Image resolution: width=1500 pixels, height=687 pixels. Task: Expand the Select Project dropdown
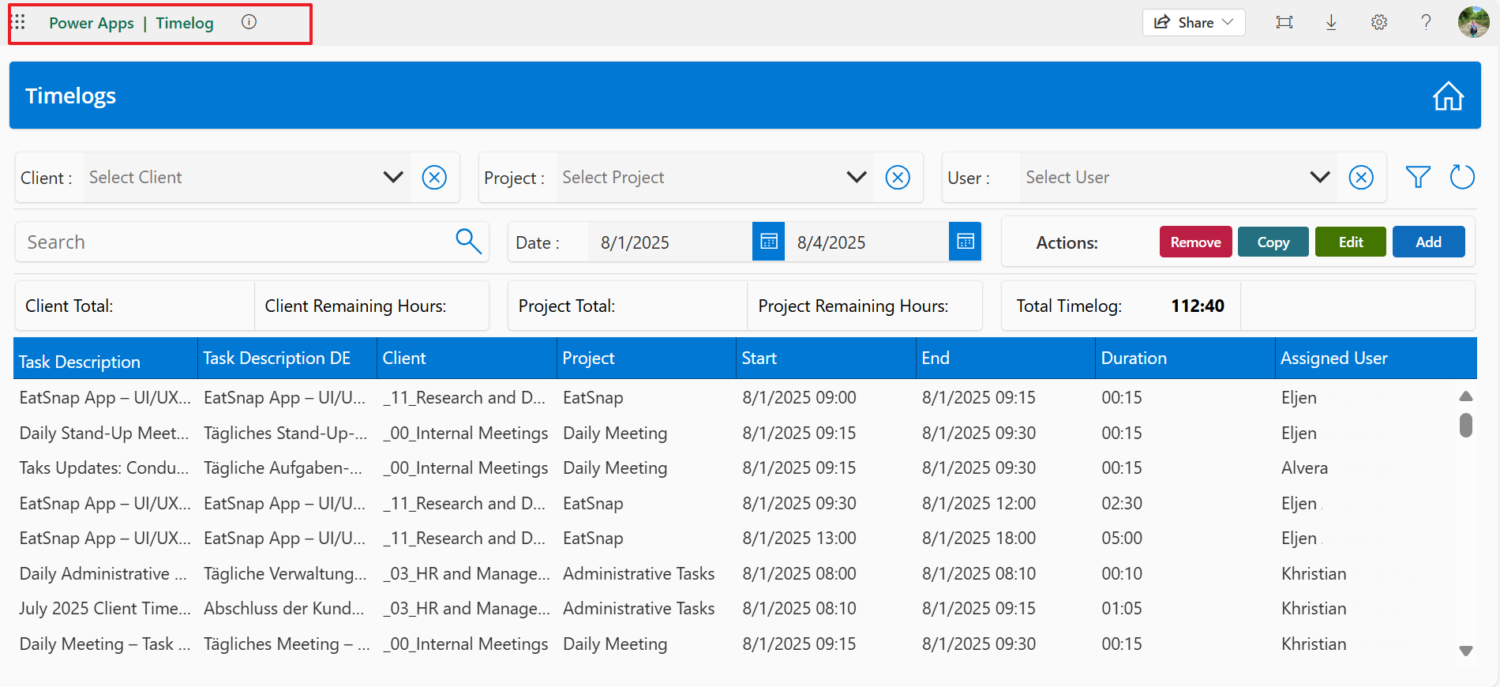tap(857, 178)
